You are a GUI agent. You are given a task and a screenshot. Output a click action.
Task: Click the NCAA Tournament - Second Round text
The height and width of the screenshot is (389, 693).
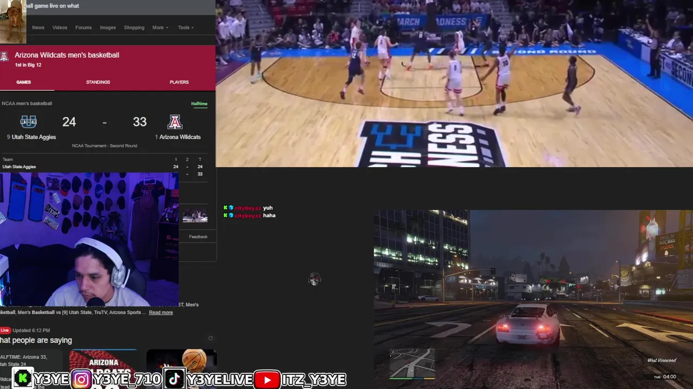click(104, 146)
